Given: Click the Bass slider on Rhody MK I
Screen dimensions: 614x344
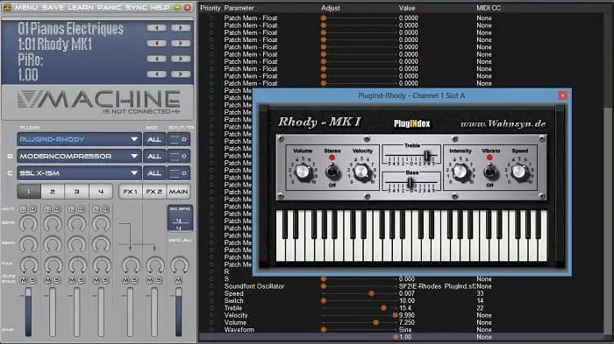Looking at the screenshot, I should point(410,183).
